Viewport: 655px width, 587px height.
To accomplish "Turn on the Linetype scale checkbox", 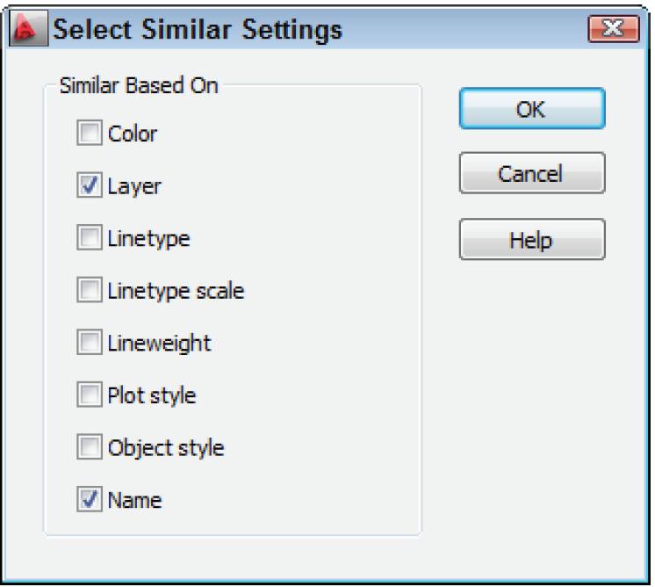I will 90,291.
